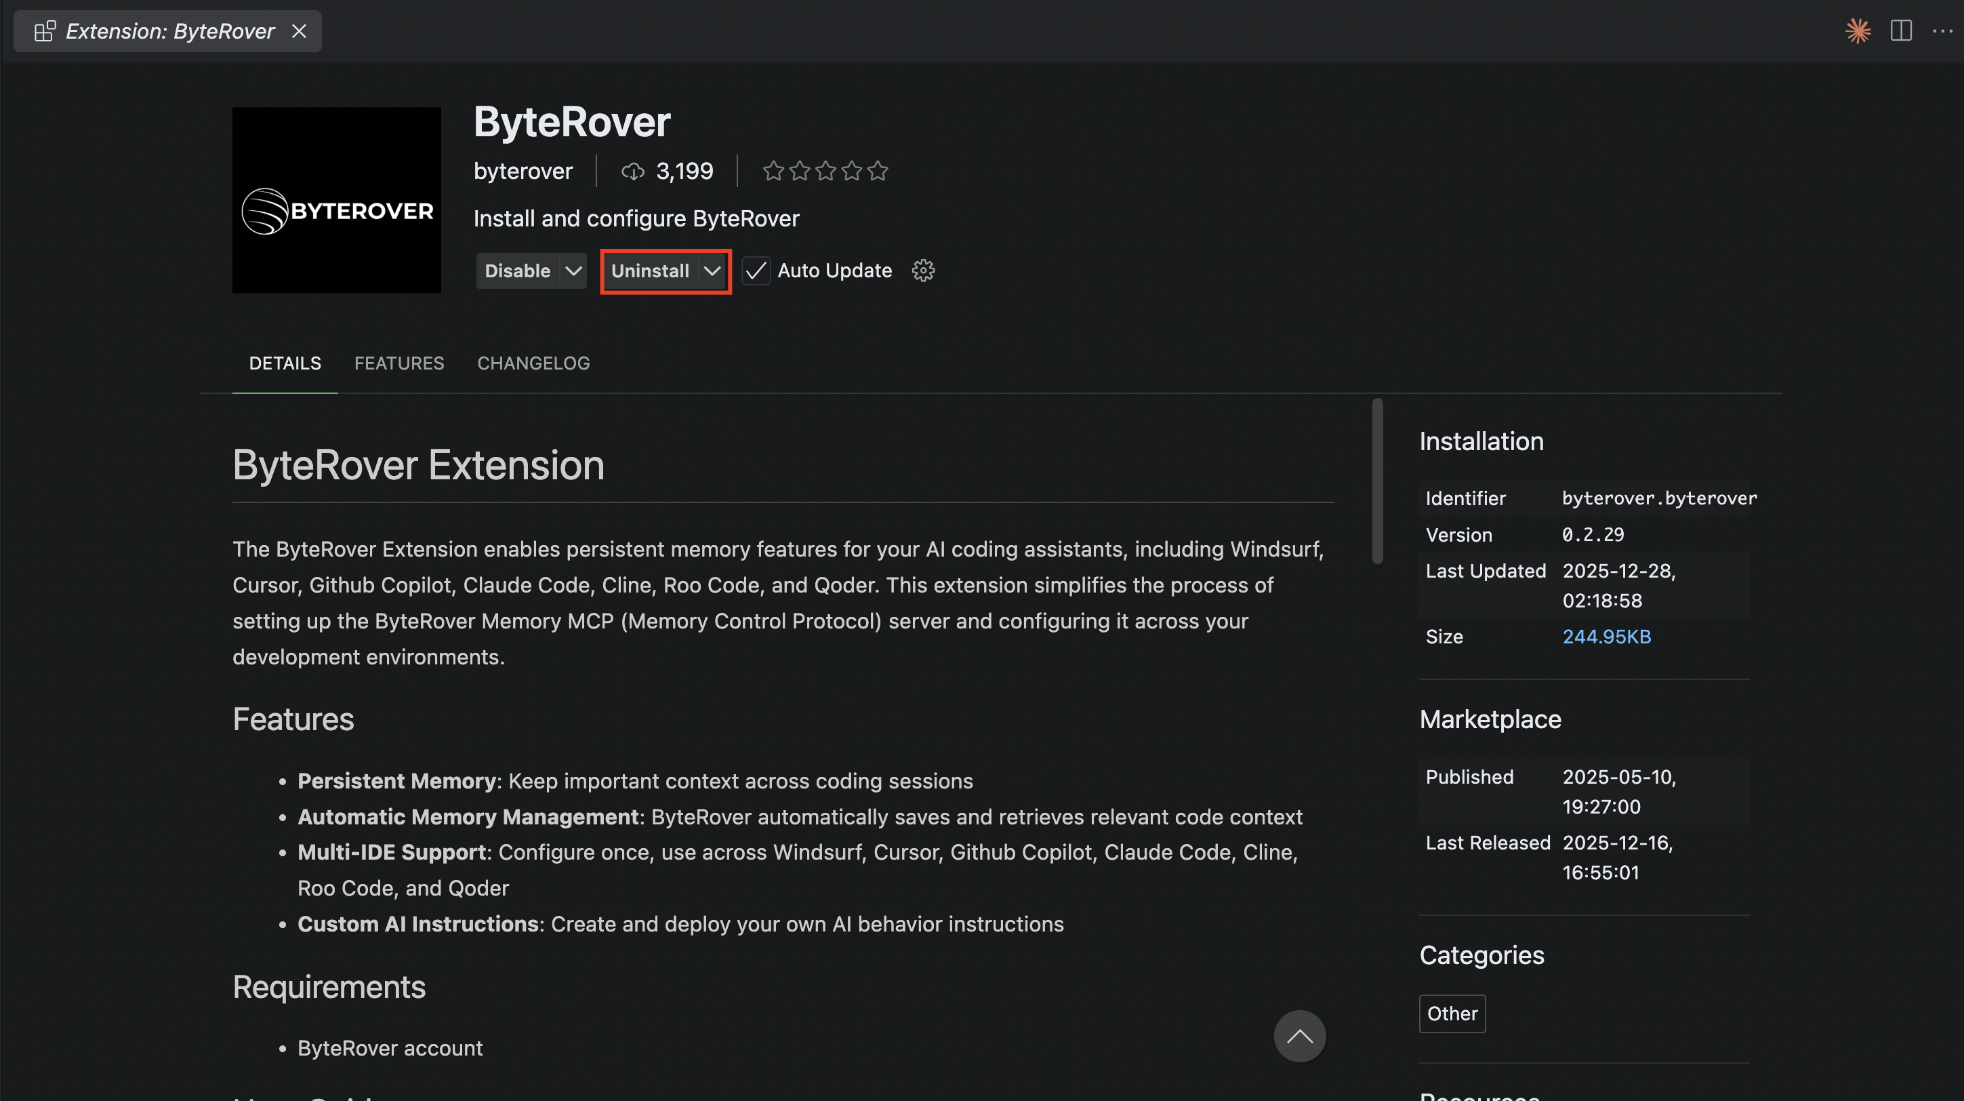Click the extensions icon on the ByteRover tab
Viewport: 1964px width, 1101px height.
pos(43,31)
